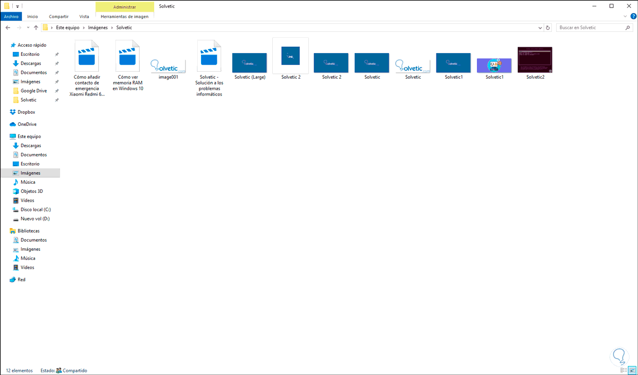The width and height of the screenshot is (638, 375).
Task: Click Solvetic in address breadcrumb
Action: [124, 27]
